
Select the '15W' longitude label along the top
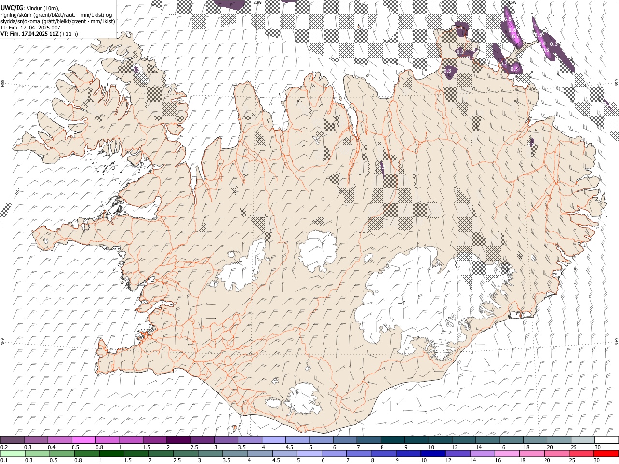[512, 2]
